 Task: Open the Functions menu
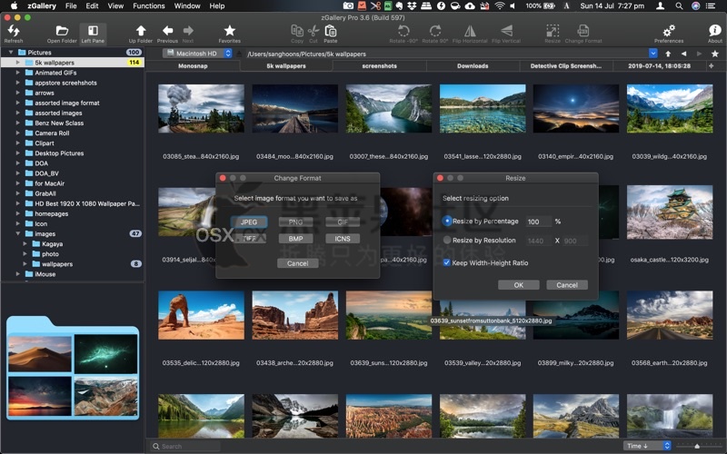149,6
